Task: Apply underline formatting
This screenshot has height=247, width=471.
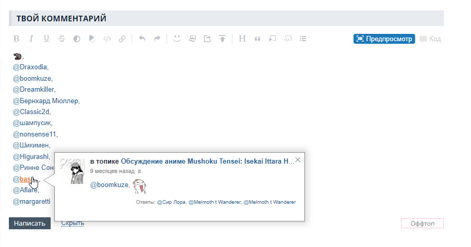Action: click(x=46, y=39)
